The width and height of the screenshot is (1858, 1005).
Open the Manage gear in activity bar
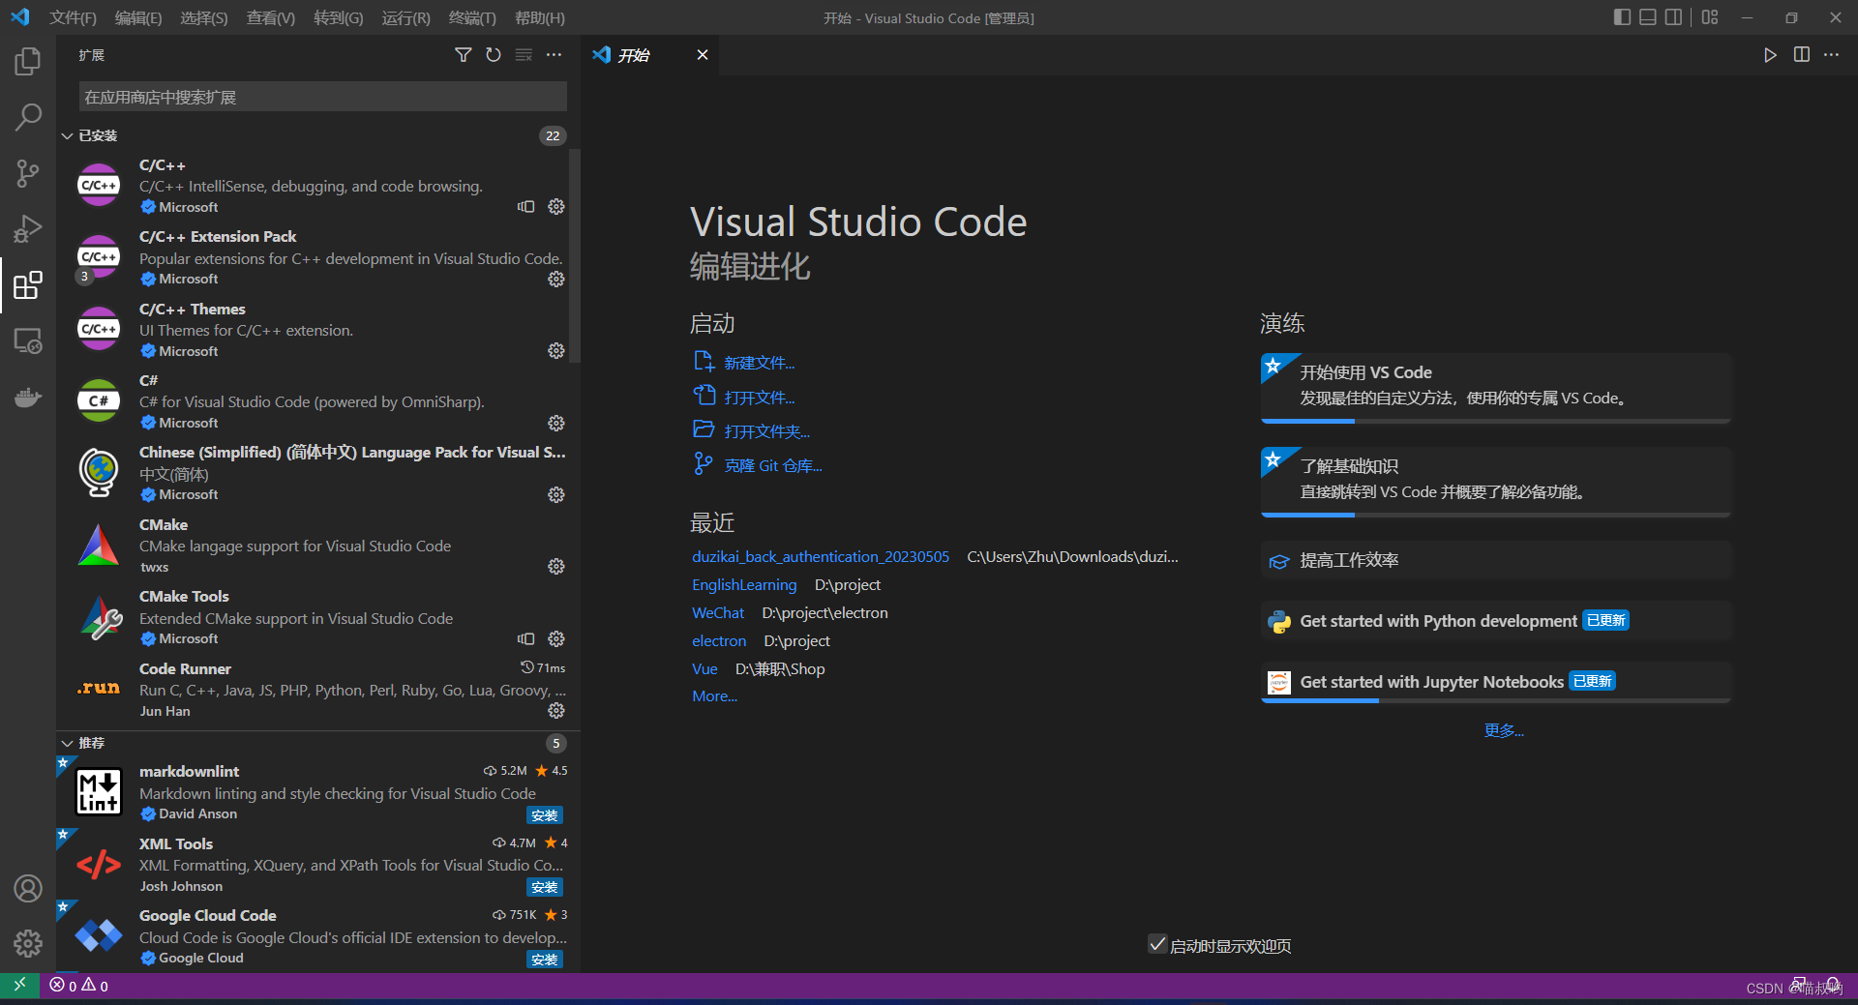click(x=28, y=943)
